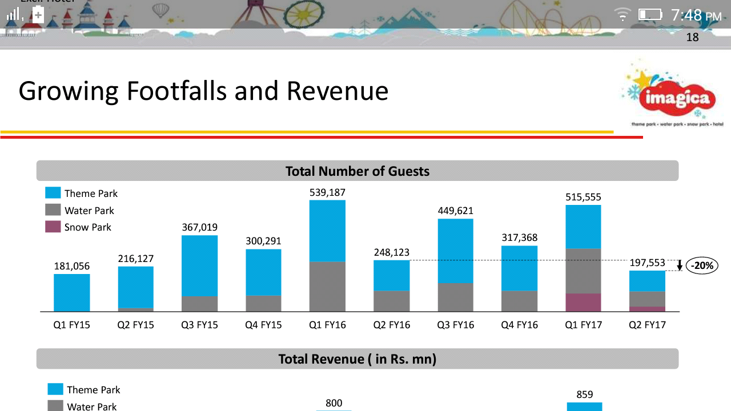Click the Q3 FY16 axis label
Screen dimensions: 731x411
456,325
